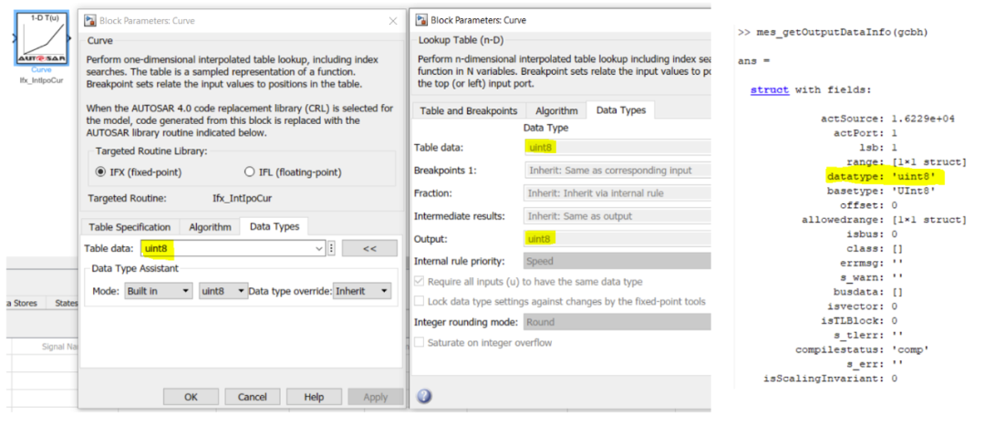Open Intermediate results data type dropdown
Image resolution: width=985 pixels, height=426 pixels.
(617, 216)
